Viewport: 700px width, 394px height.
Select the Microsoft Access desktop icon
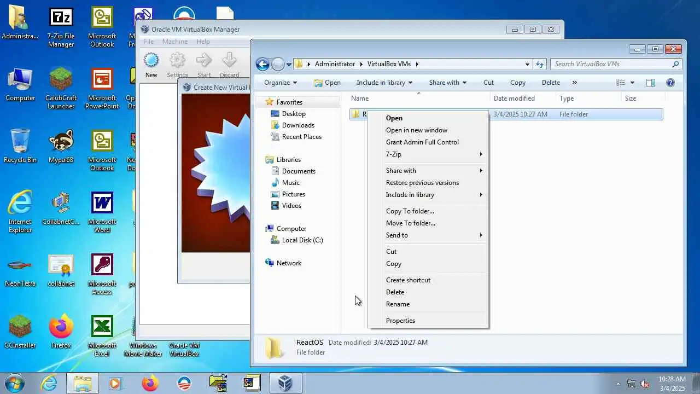point(102,274)
